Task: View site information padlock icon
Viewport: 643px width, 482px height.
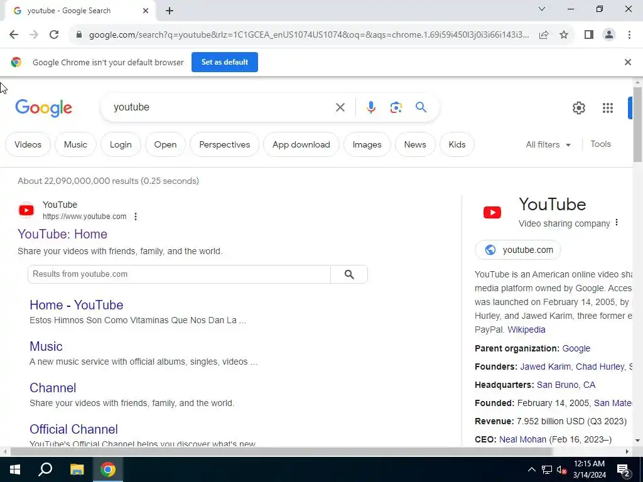Action: pyautogui.click(x=79, y=35)
